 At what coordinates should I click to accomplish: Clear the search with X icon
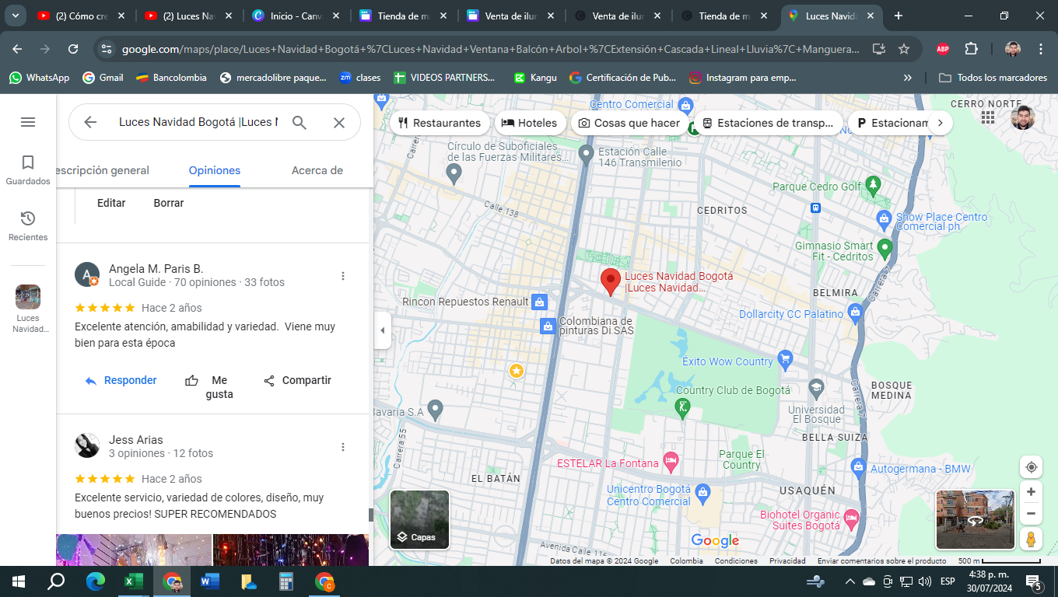(339, 122)
